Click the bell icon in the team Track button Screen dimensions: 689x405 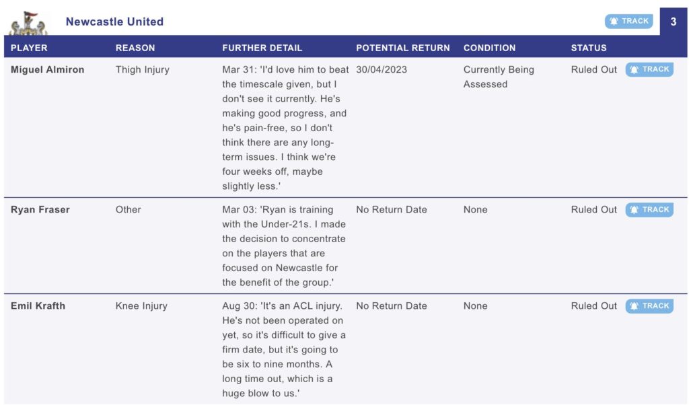point(614,21)
